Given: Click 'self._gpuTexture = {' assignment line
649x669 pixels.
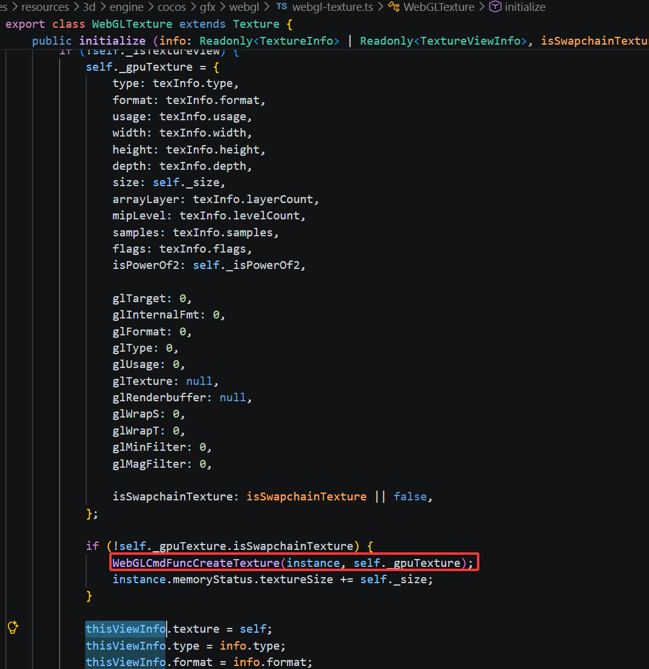Looking at the screenshot, I should click(x=153, y=67).
